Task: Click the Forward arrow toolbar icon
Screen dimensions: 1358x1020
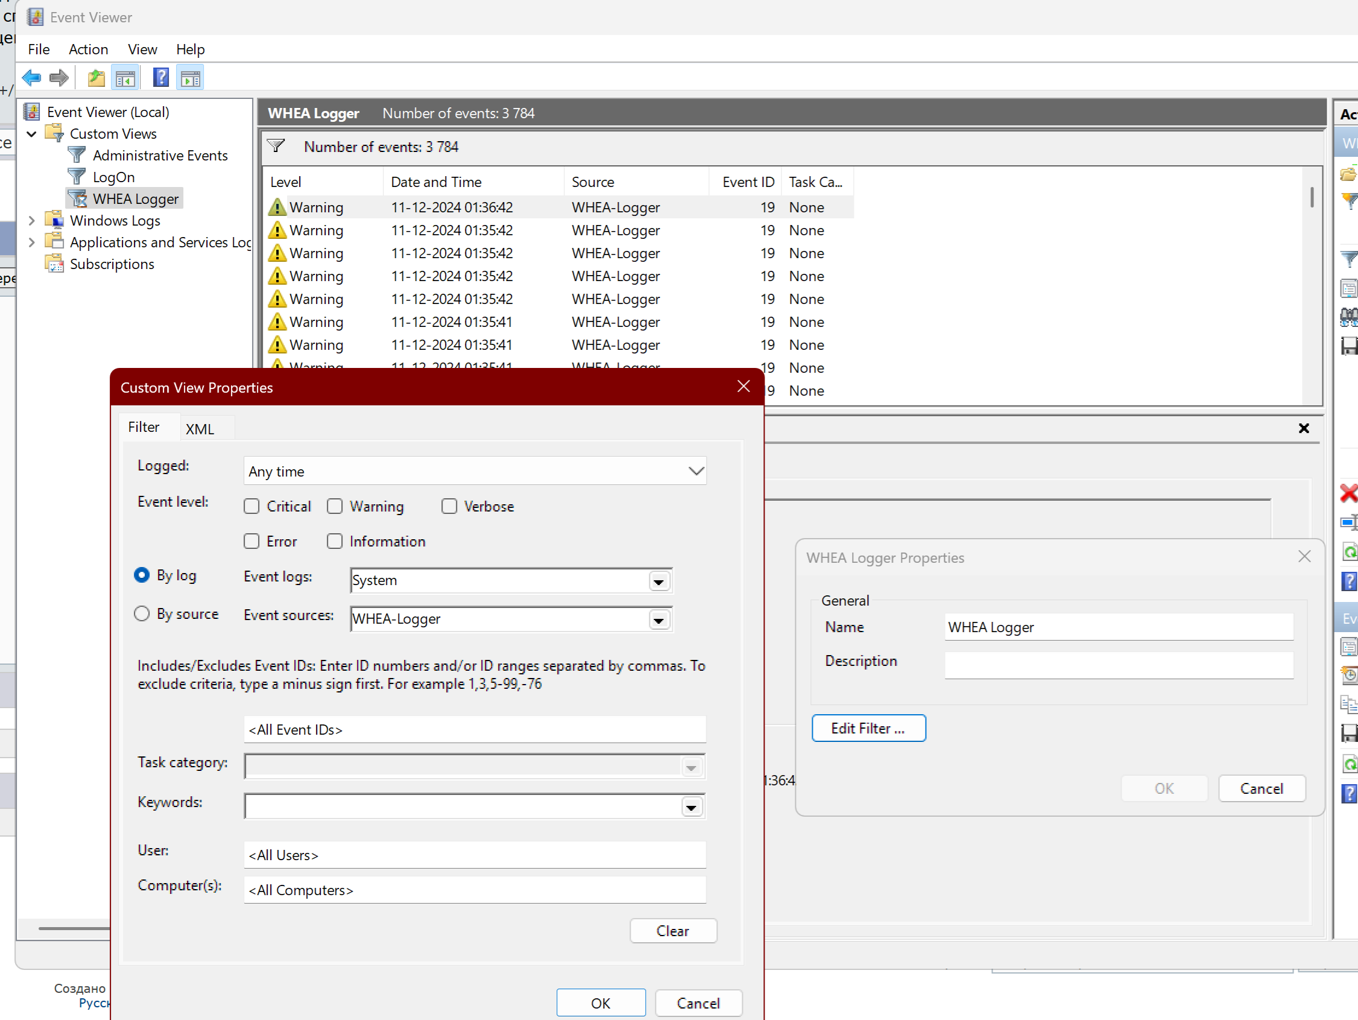Action: pos(59,78)
